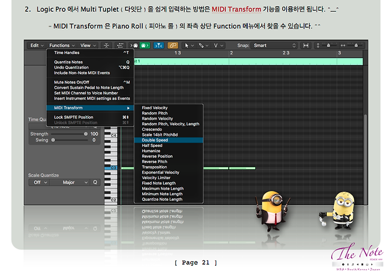Select the pointer tool icon
Screen dimensions: 391x275
186,46
